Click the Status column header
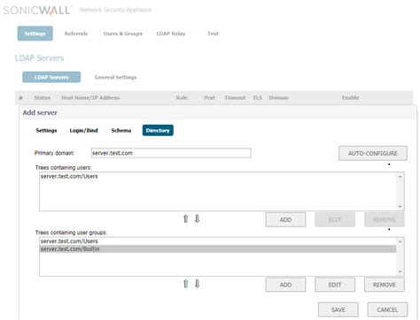Screen dimensions: 420x320 [42, 97]
